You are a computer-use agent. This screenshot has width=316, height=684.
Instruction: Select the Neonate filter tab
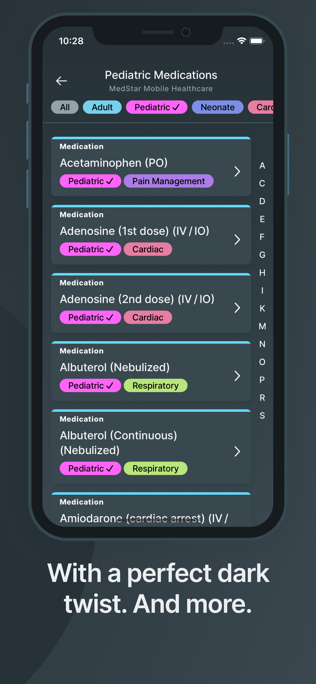(218, 107)
